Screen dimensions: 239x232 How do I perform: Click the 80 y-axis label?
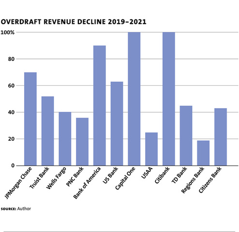pyautogui.click(x=11, y=59)
